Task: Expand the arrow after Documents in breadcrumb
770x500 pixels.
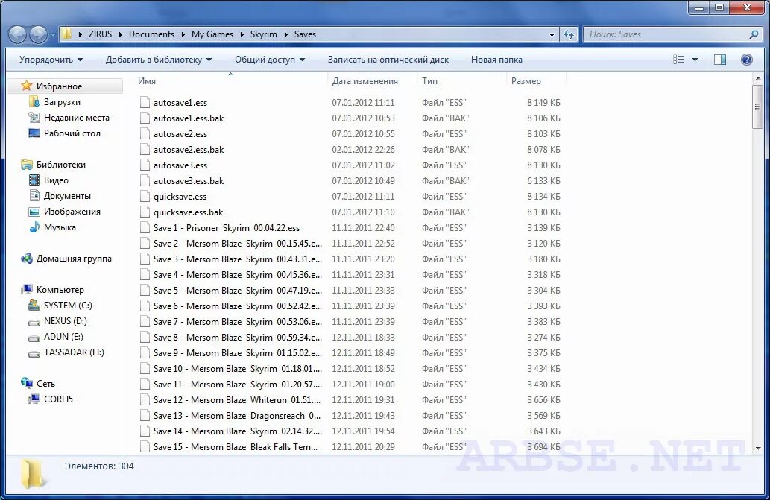Action: pyautogui.click(x=183, y=34)
